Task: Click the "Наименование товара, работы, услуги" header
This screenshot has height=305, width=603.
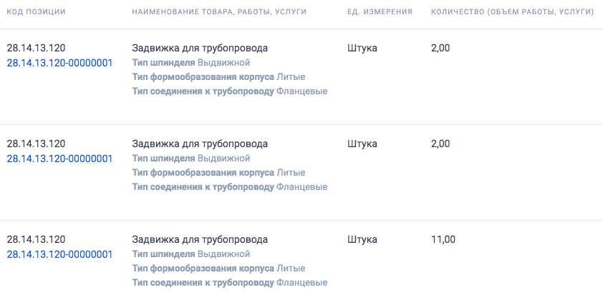Action: coord(219,12)
